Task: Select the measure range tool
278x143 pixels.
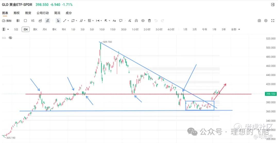Action: point(98,21)
